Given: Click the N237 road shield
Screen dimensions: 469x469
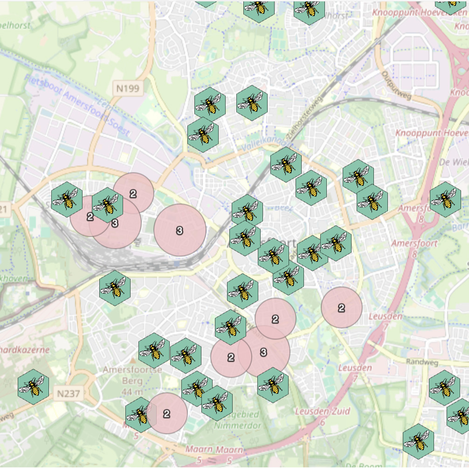Looking at the screenshot, I should (x=69, y=393).
